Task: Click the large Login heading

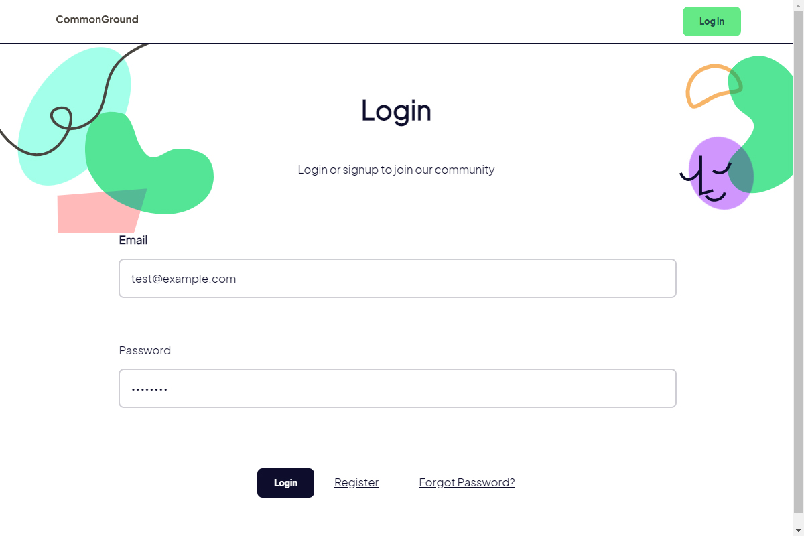Action: coord(396,111)
